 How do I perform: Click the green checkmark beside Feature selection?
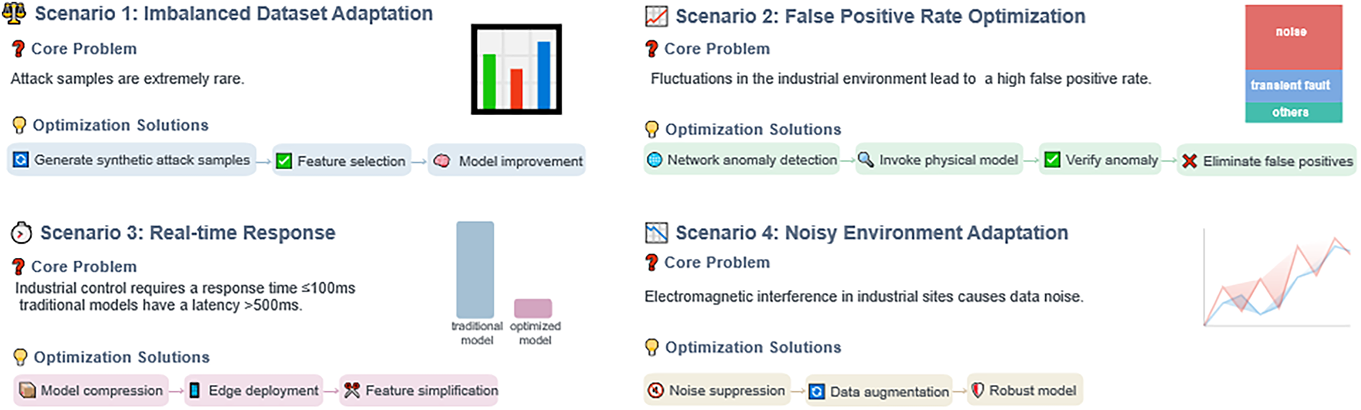(284, 161)
